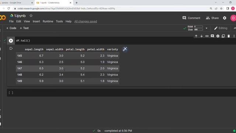Open the Help menu
The width and height of the screenshot is (236, 133).
click(69, 21)
